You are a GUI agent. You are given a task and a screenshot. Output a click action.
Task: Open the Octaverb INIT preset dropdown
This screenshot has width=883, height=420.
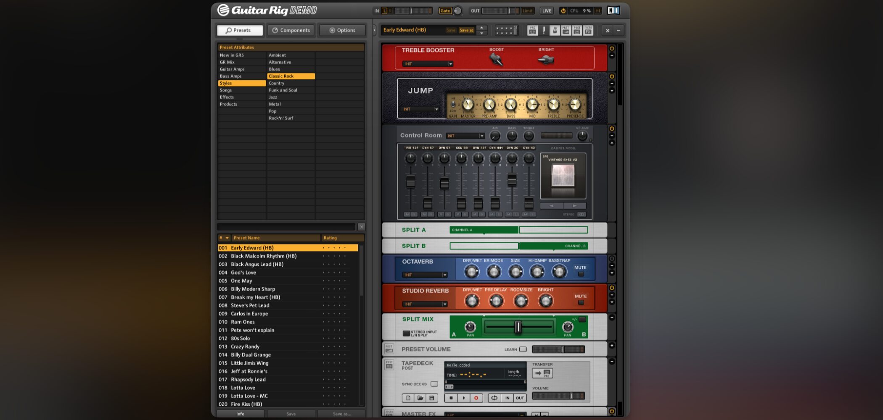tap(425, 275)
